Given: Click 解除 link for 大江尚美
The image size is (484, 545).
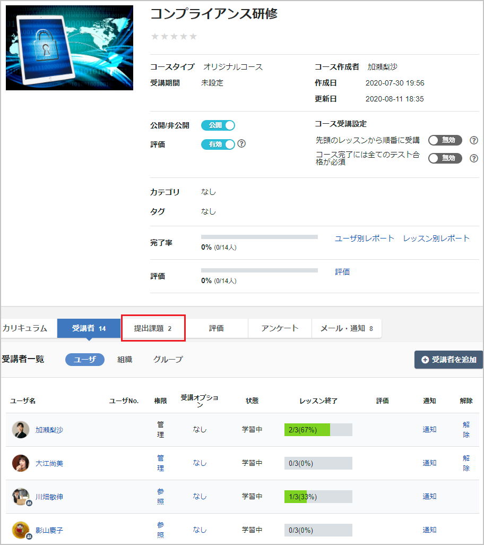Looking at the screenshot, I should click(x=466, y=463).
